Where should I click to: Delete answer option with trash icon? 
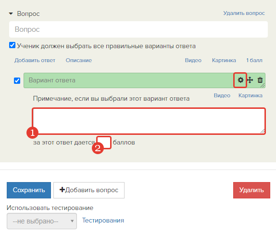(x=260, y=80)
